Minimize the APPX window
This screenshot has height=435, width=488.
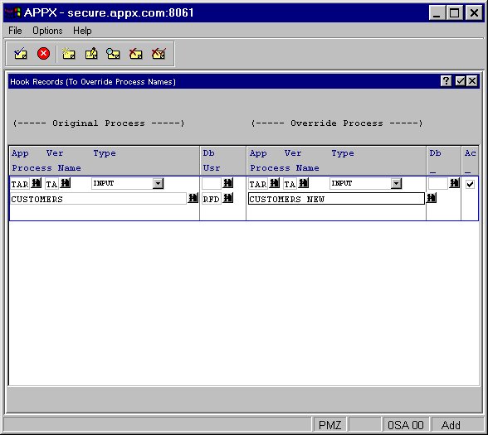(x=437, y=13)
